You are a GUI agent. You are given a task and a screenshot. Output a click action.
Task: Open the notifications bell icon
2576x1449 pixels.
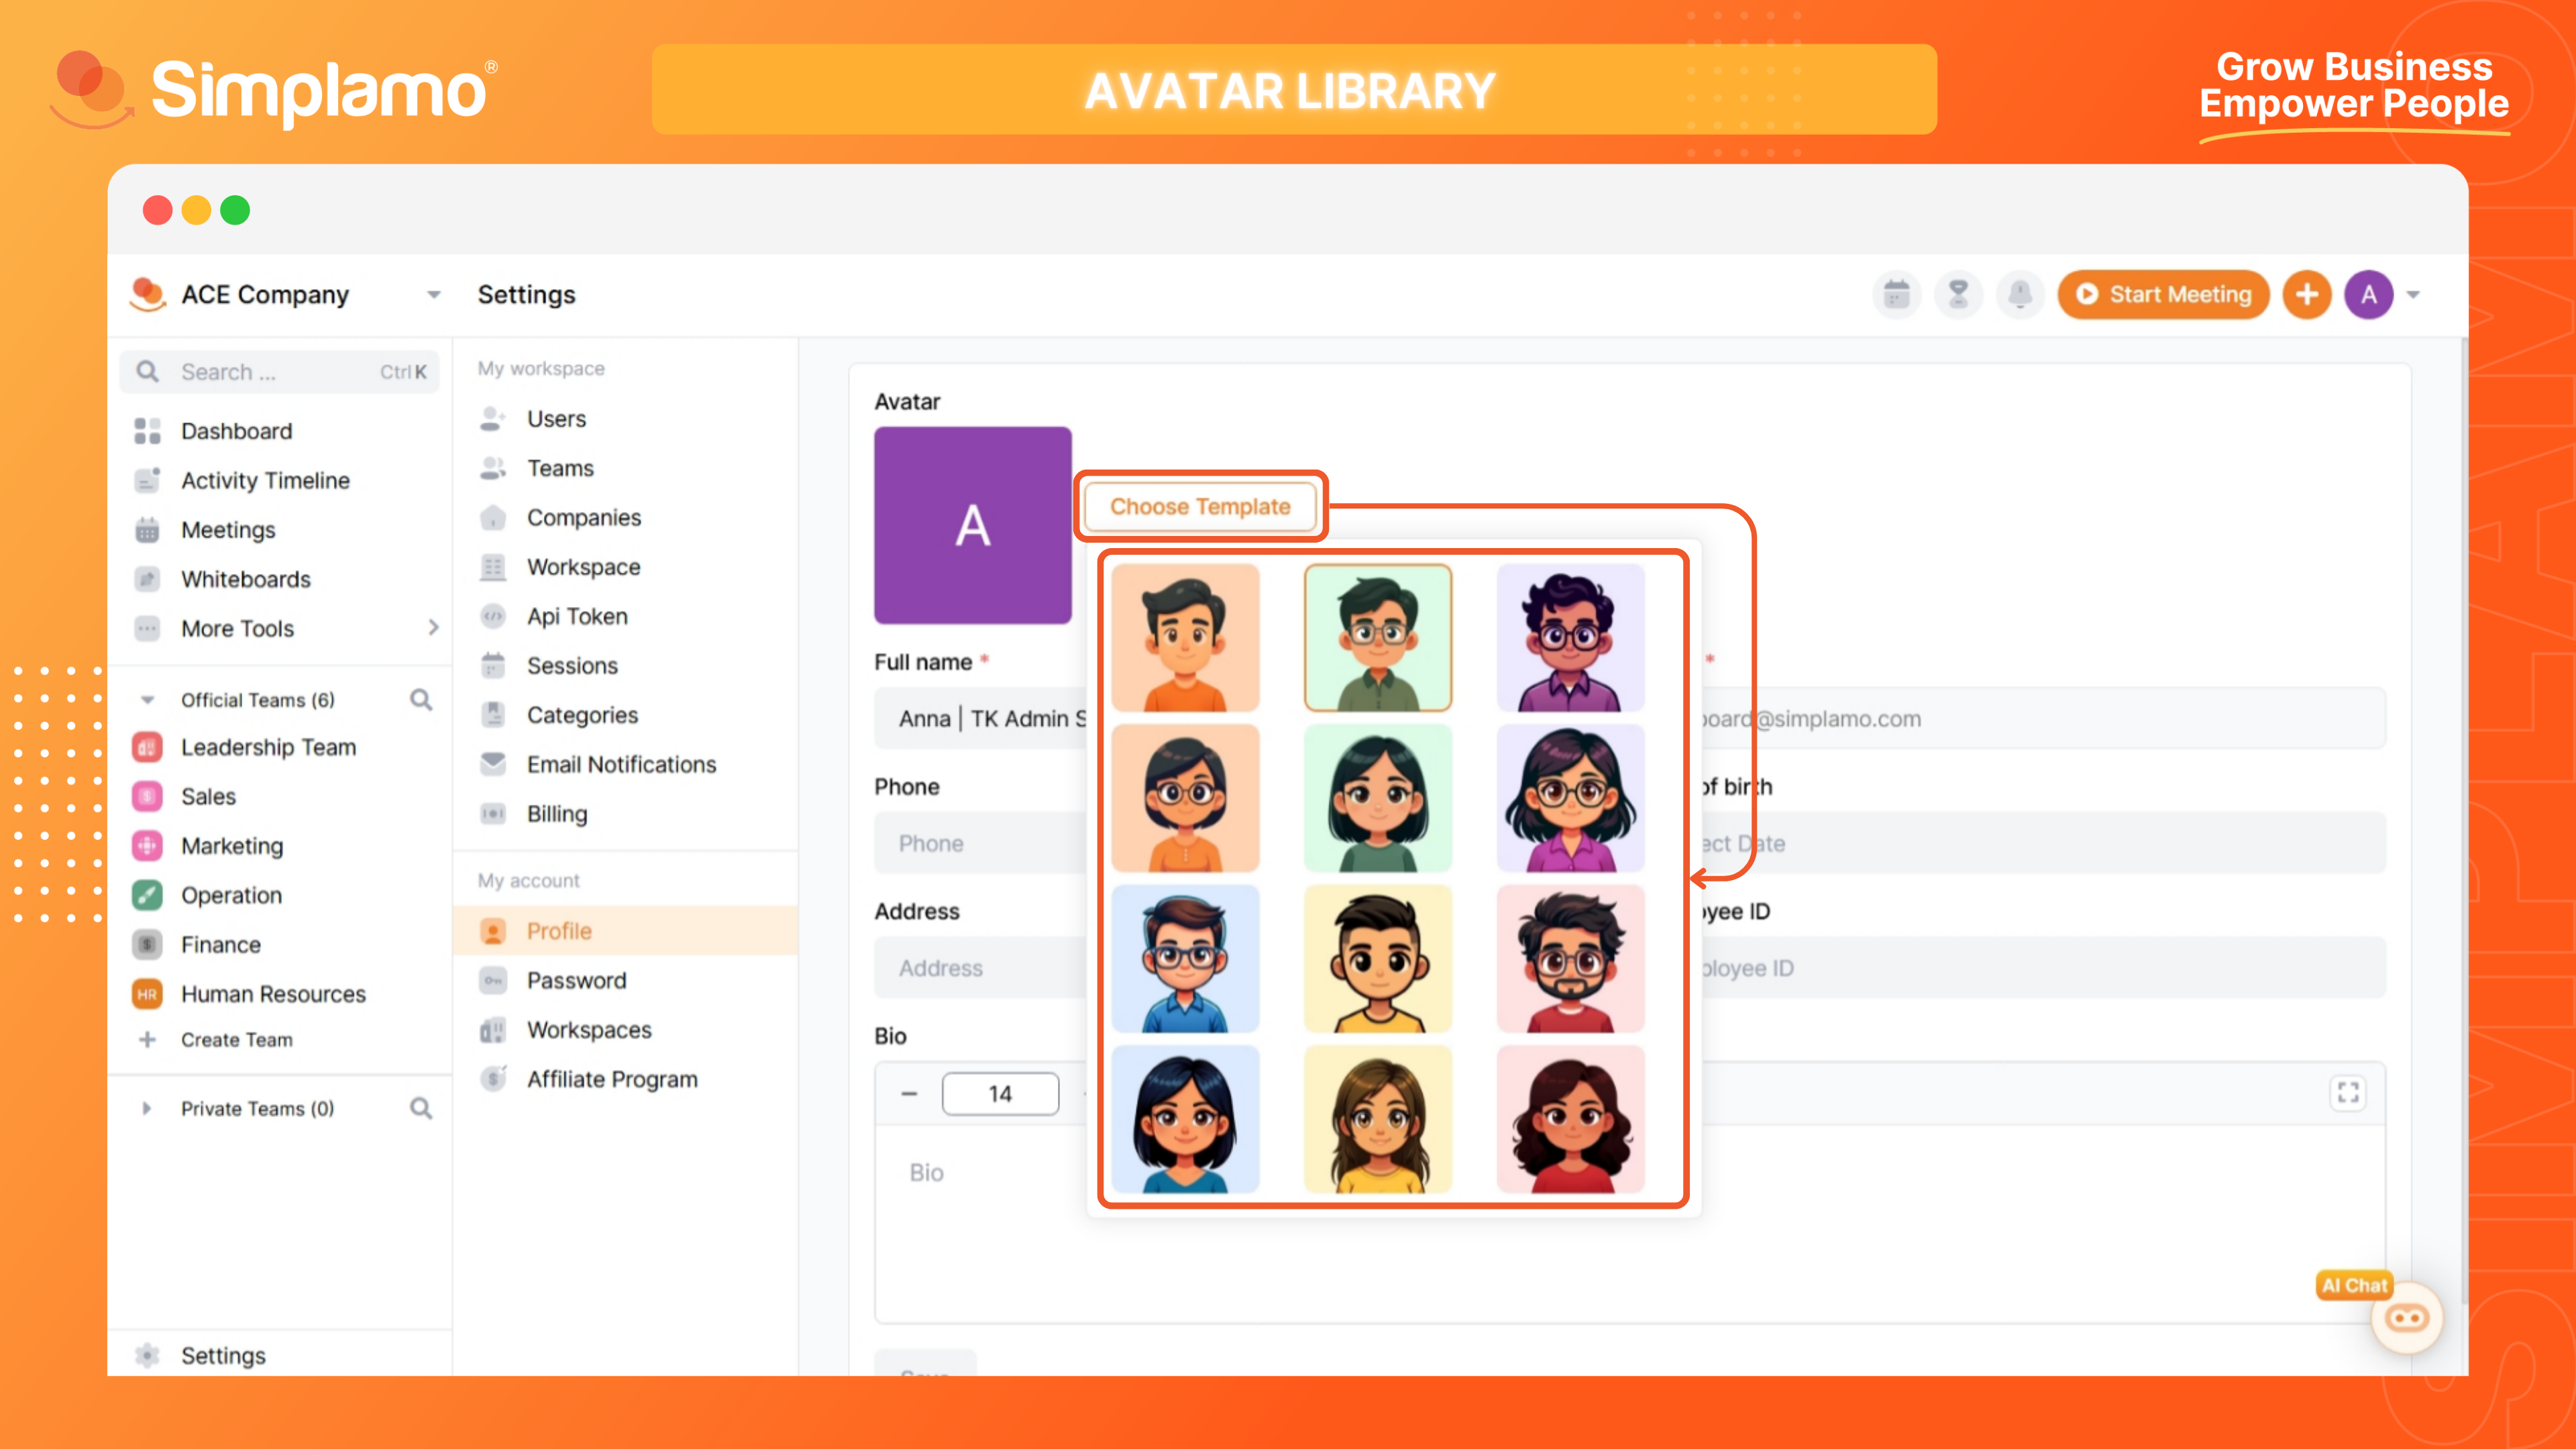[x=2019, y=294]
